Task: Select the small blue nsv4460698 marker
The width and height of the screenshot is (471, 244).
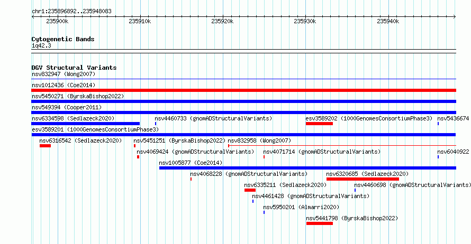Action: click(355, 190)
